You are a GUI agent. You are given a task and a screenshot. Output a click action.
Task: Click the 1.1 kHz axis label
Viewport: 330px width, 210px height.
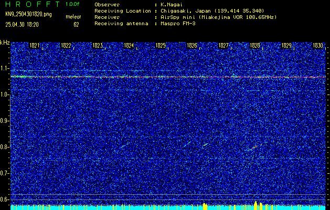coord(5,68)
